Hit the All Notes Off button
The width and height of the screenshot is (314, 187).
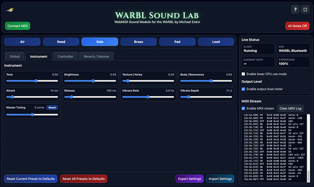297,26
